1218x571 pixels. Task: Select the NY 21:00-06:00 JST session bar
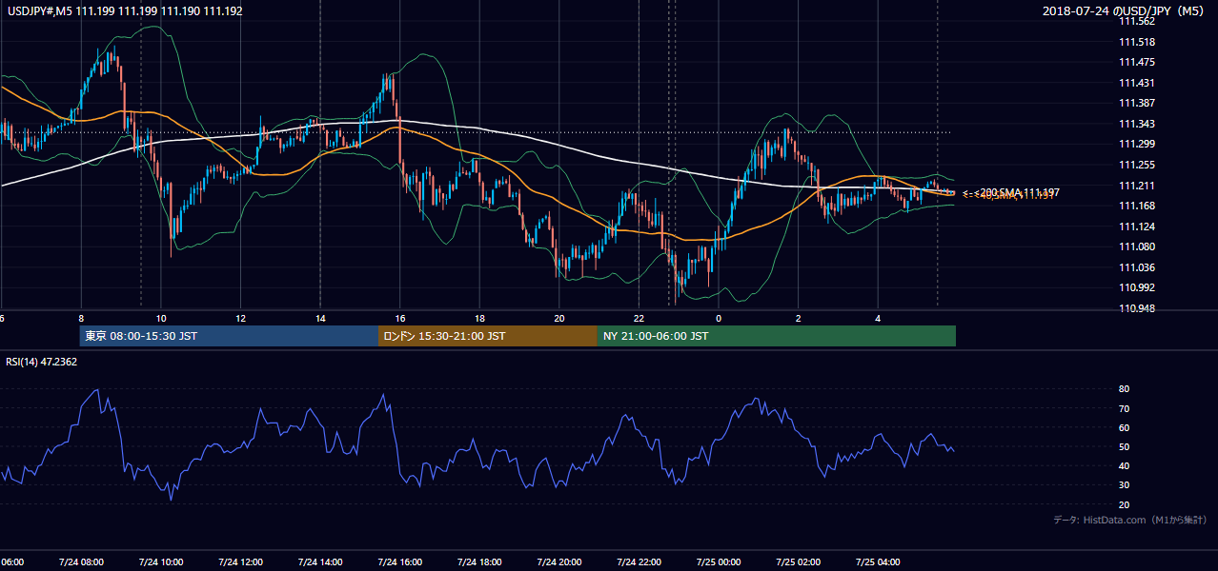[777, 336]
